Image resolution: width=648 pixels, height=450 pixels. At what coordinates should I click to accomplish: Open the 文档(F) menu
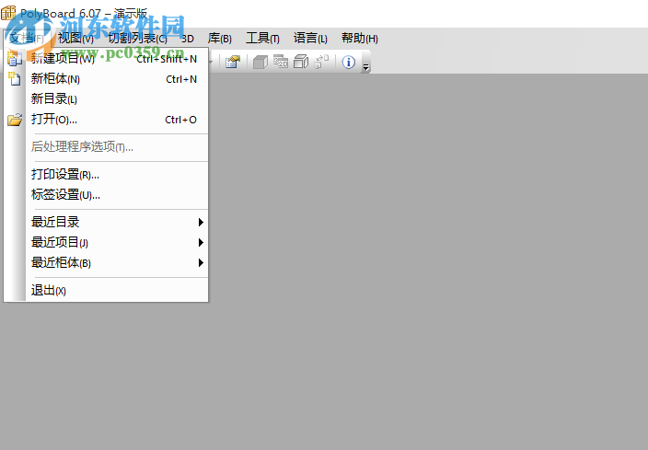point(27,39)
